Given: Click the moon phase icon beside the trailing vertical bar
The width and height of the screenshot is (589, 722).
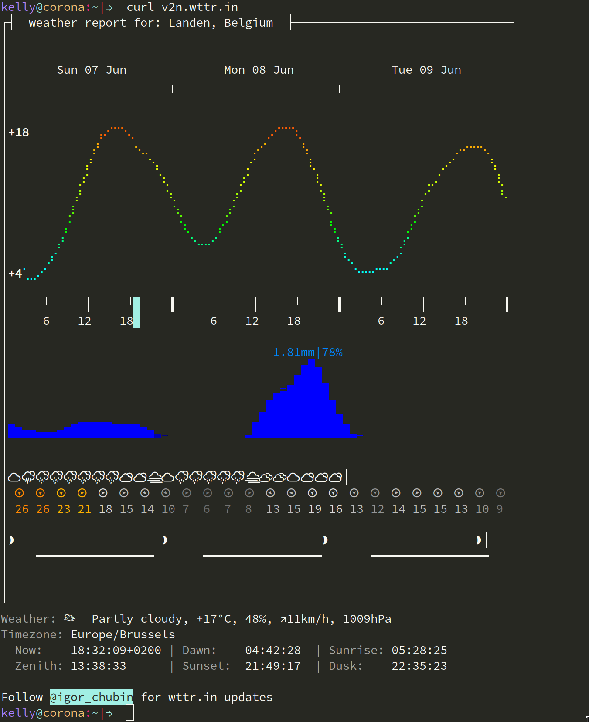Looking at the screenshot, I should [479, 540].
